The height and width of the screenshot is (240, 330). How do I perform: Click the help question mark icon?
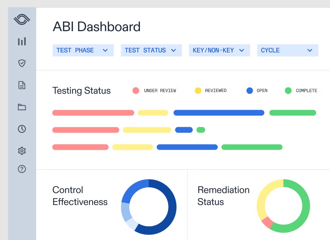[x=22, y=169]
